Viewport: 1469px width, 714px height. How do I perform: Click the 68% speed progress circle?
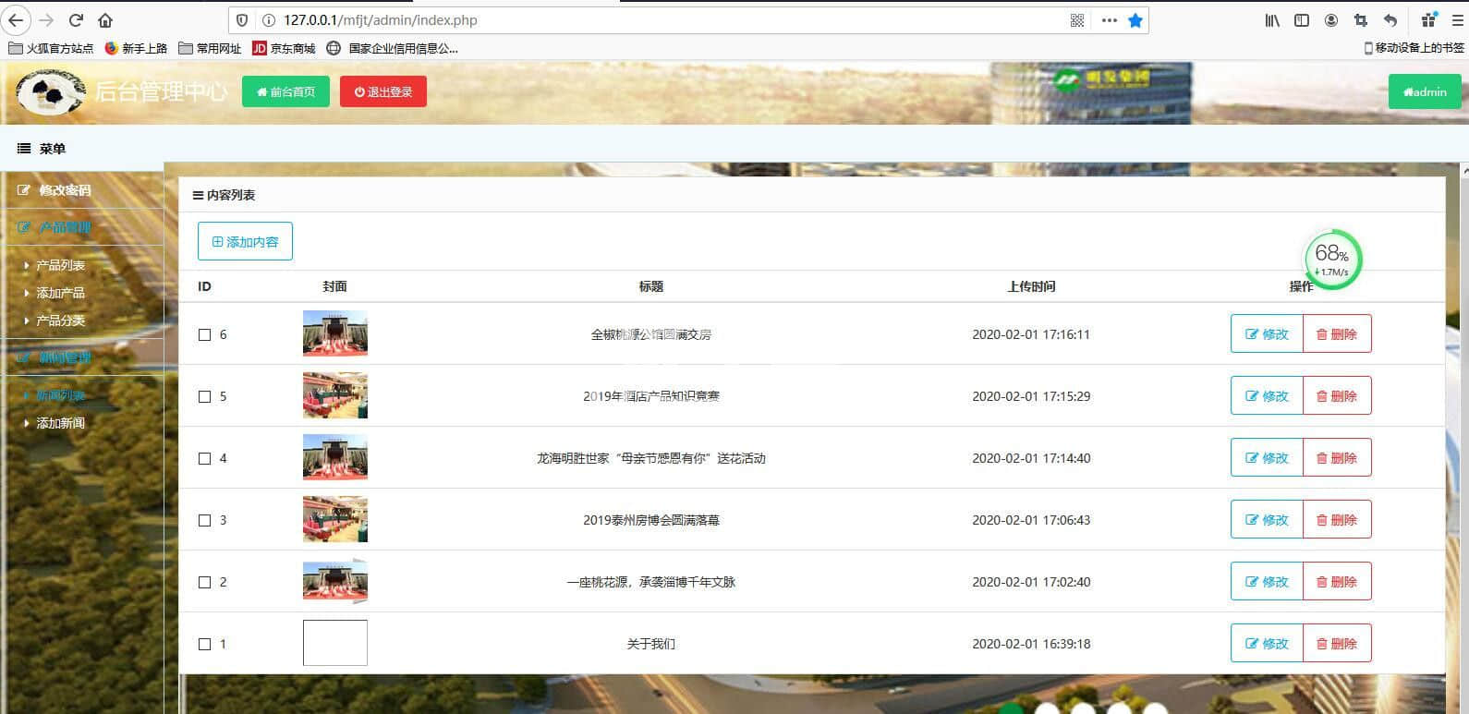coord(1332,260)
